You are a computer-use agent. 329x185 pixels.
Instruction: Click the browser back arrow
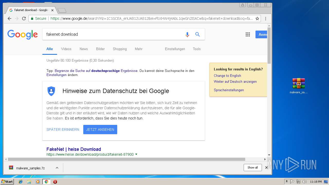10,18
